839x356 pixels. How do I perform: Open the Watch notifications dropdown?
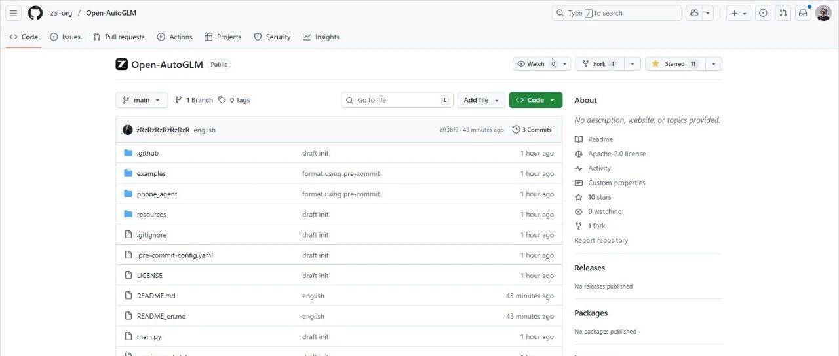click(541, 63)
